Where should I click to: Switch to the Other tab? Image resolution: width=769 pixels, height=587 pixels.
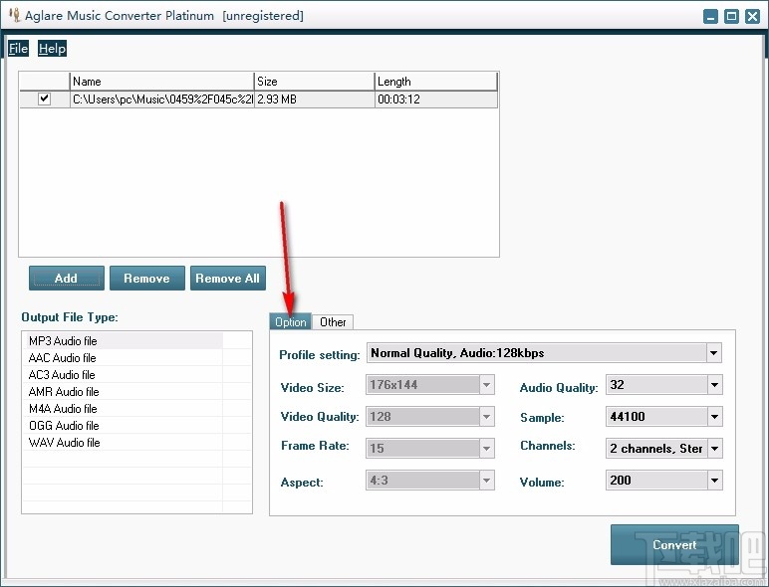point(333,322)
